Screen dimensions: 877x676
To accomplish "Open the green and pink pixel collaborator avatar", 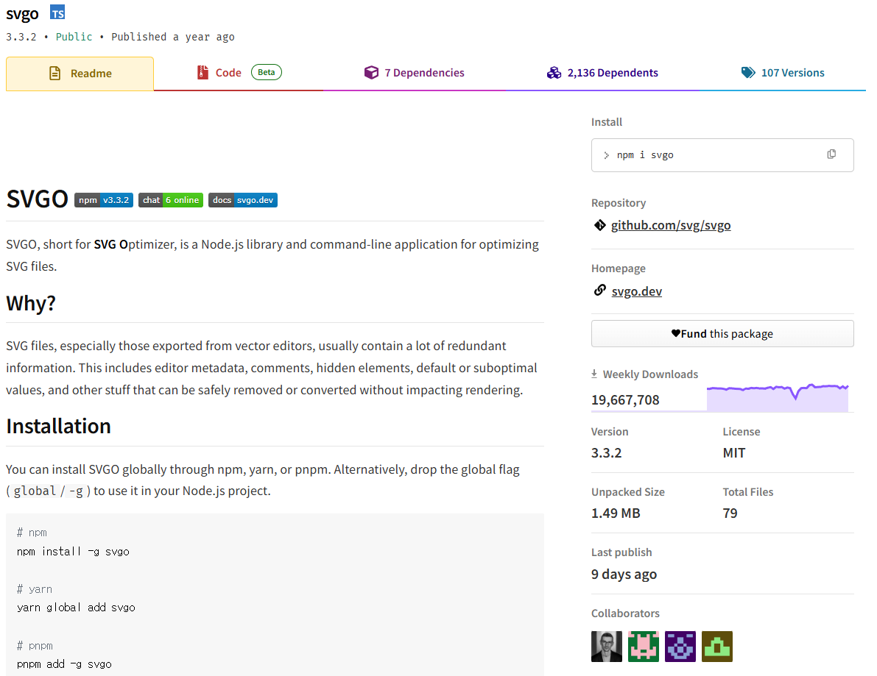I will tap(644, 647).
